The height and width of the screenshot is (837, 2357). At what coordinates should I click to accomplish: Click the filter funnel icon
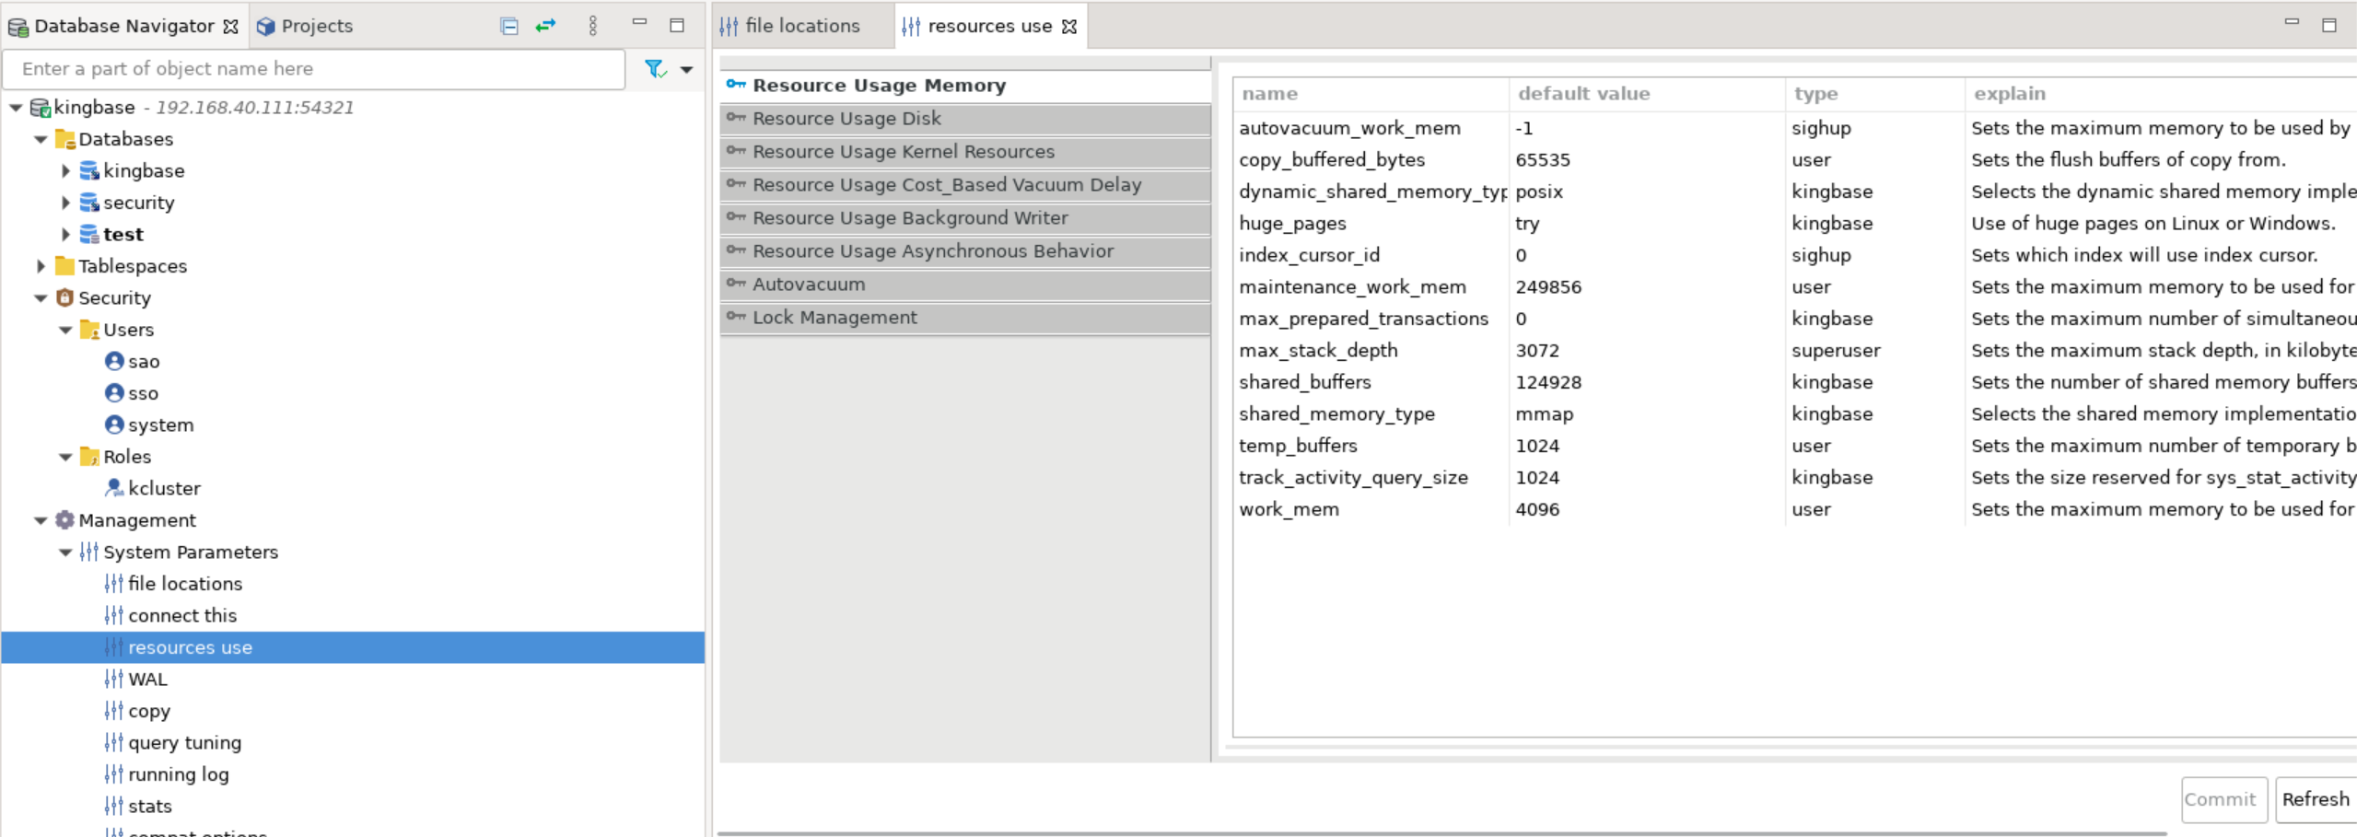point(654,69)
